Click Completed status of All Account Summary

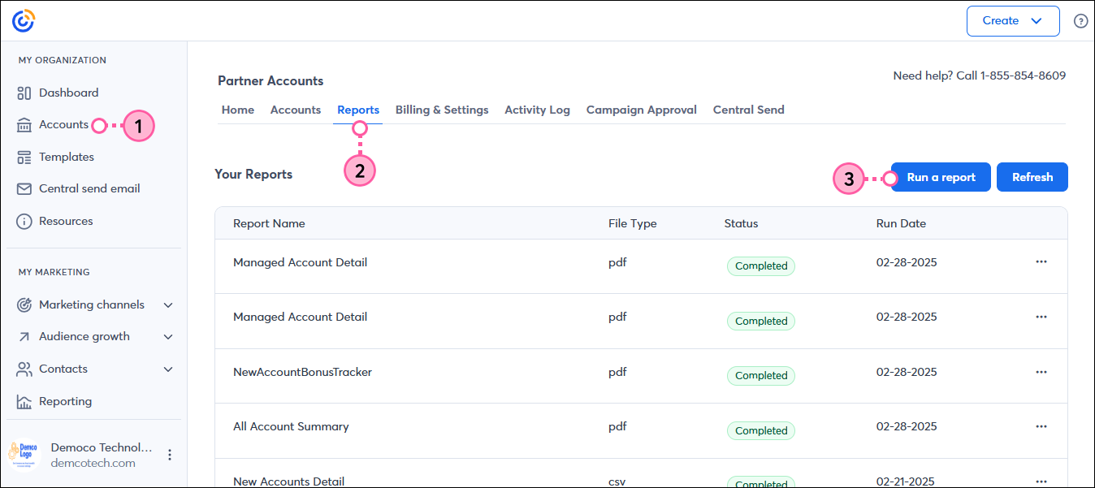point(761,430)
